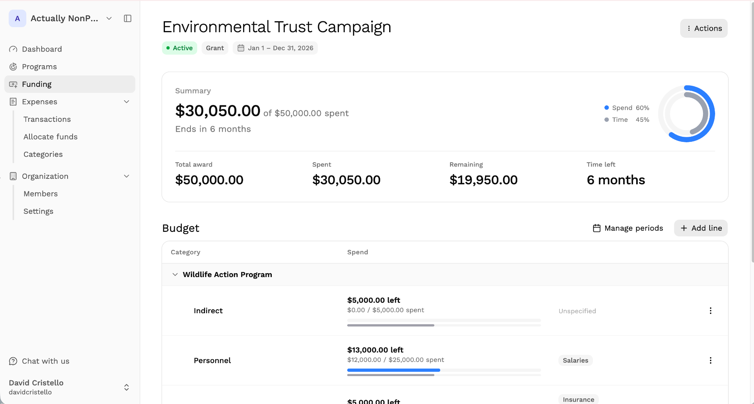Click the plus icon in Add line
Image resolution: width=754 pixels, height=404 pixels.
coord(684,228)
